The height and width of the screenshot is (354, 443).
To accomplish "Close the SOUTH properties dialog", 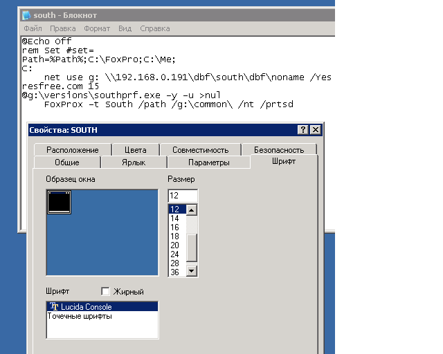I will coord(315,130).
